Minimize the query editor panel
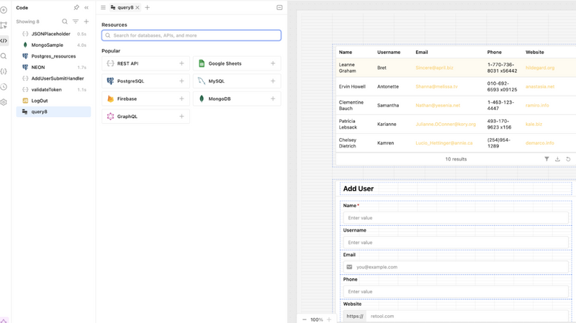The height and width of the screenshot is (323, 576). click(279, 7)
